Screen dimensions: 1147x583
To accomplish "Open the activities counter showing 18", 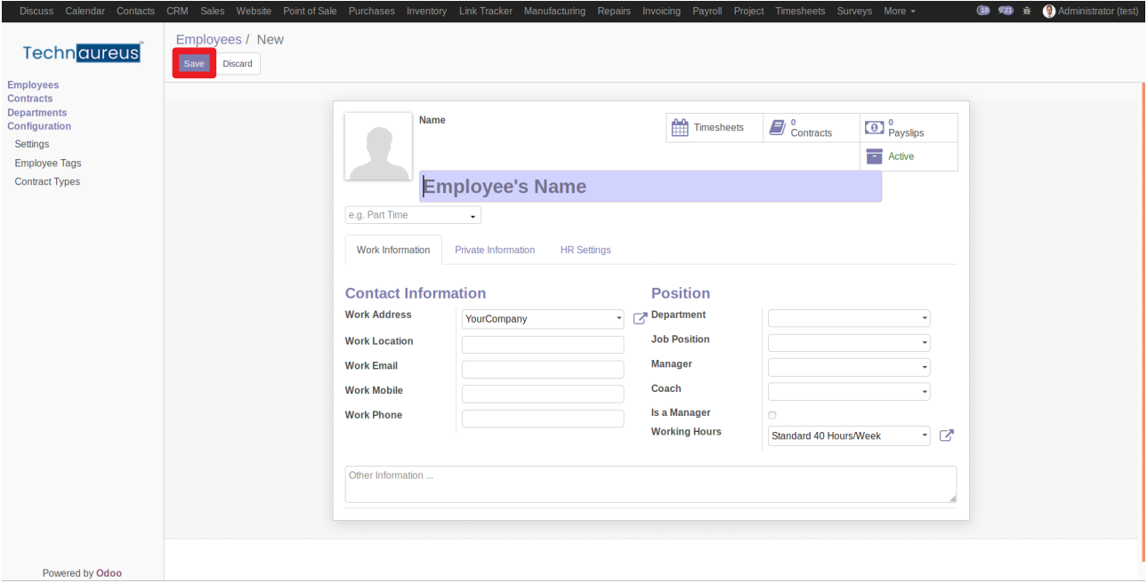I will [x=983, y=12].
